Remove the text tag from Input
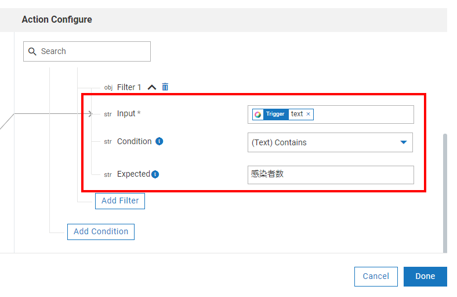The image size is (457, 297). (x=309, y=114)
